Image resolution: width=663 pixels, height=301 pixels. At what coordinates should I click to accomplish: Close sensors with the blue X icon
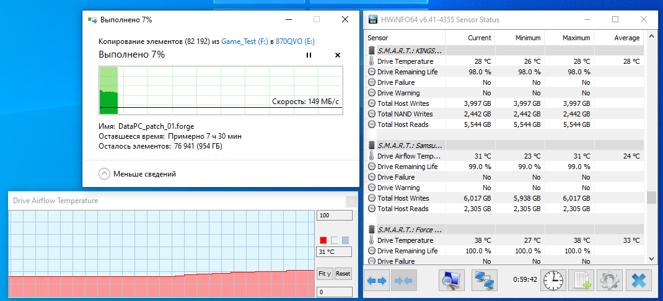pyautogui.click(x=638, y=281)
